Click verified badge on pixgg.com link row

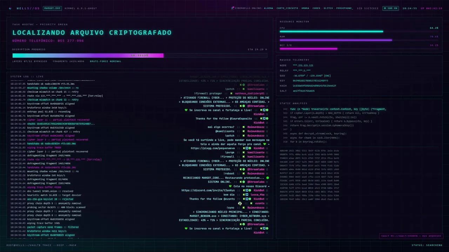tap(250, 148)
